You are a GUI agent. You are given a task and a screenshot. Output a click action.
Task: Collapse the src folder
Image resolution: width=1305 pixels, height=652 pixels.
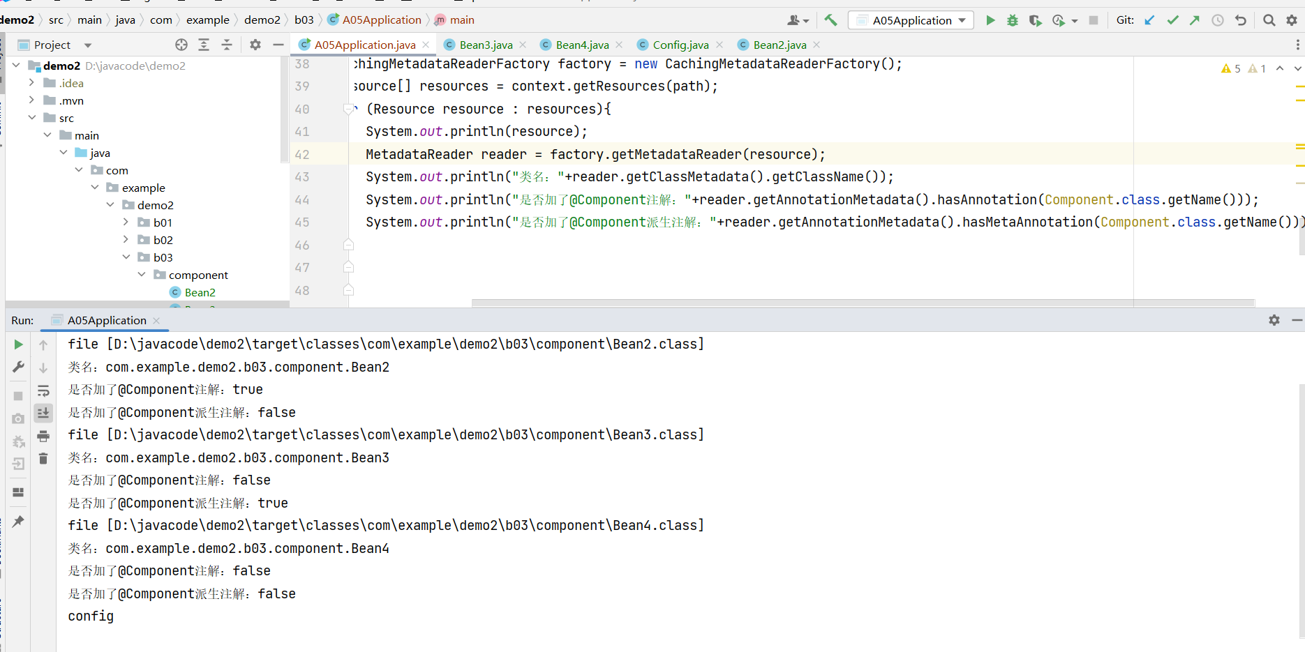[x=31, y=117]
